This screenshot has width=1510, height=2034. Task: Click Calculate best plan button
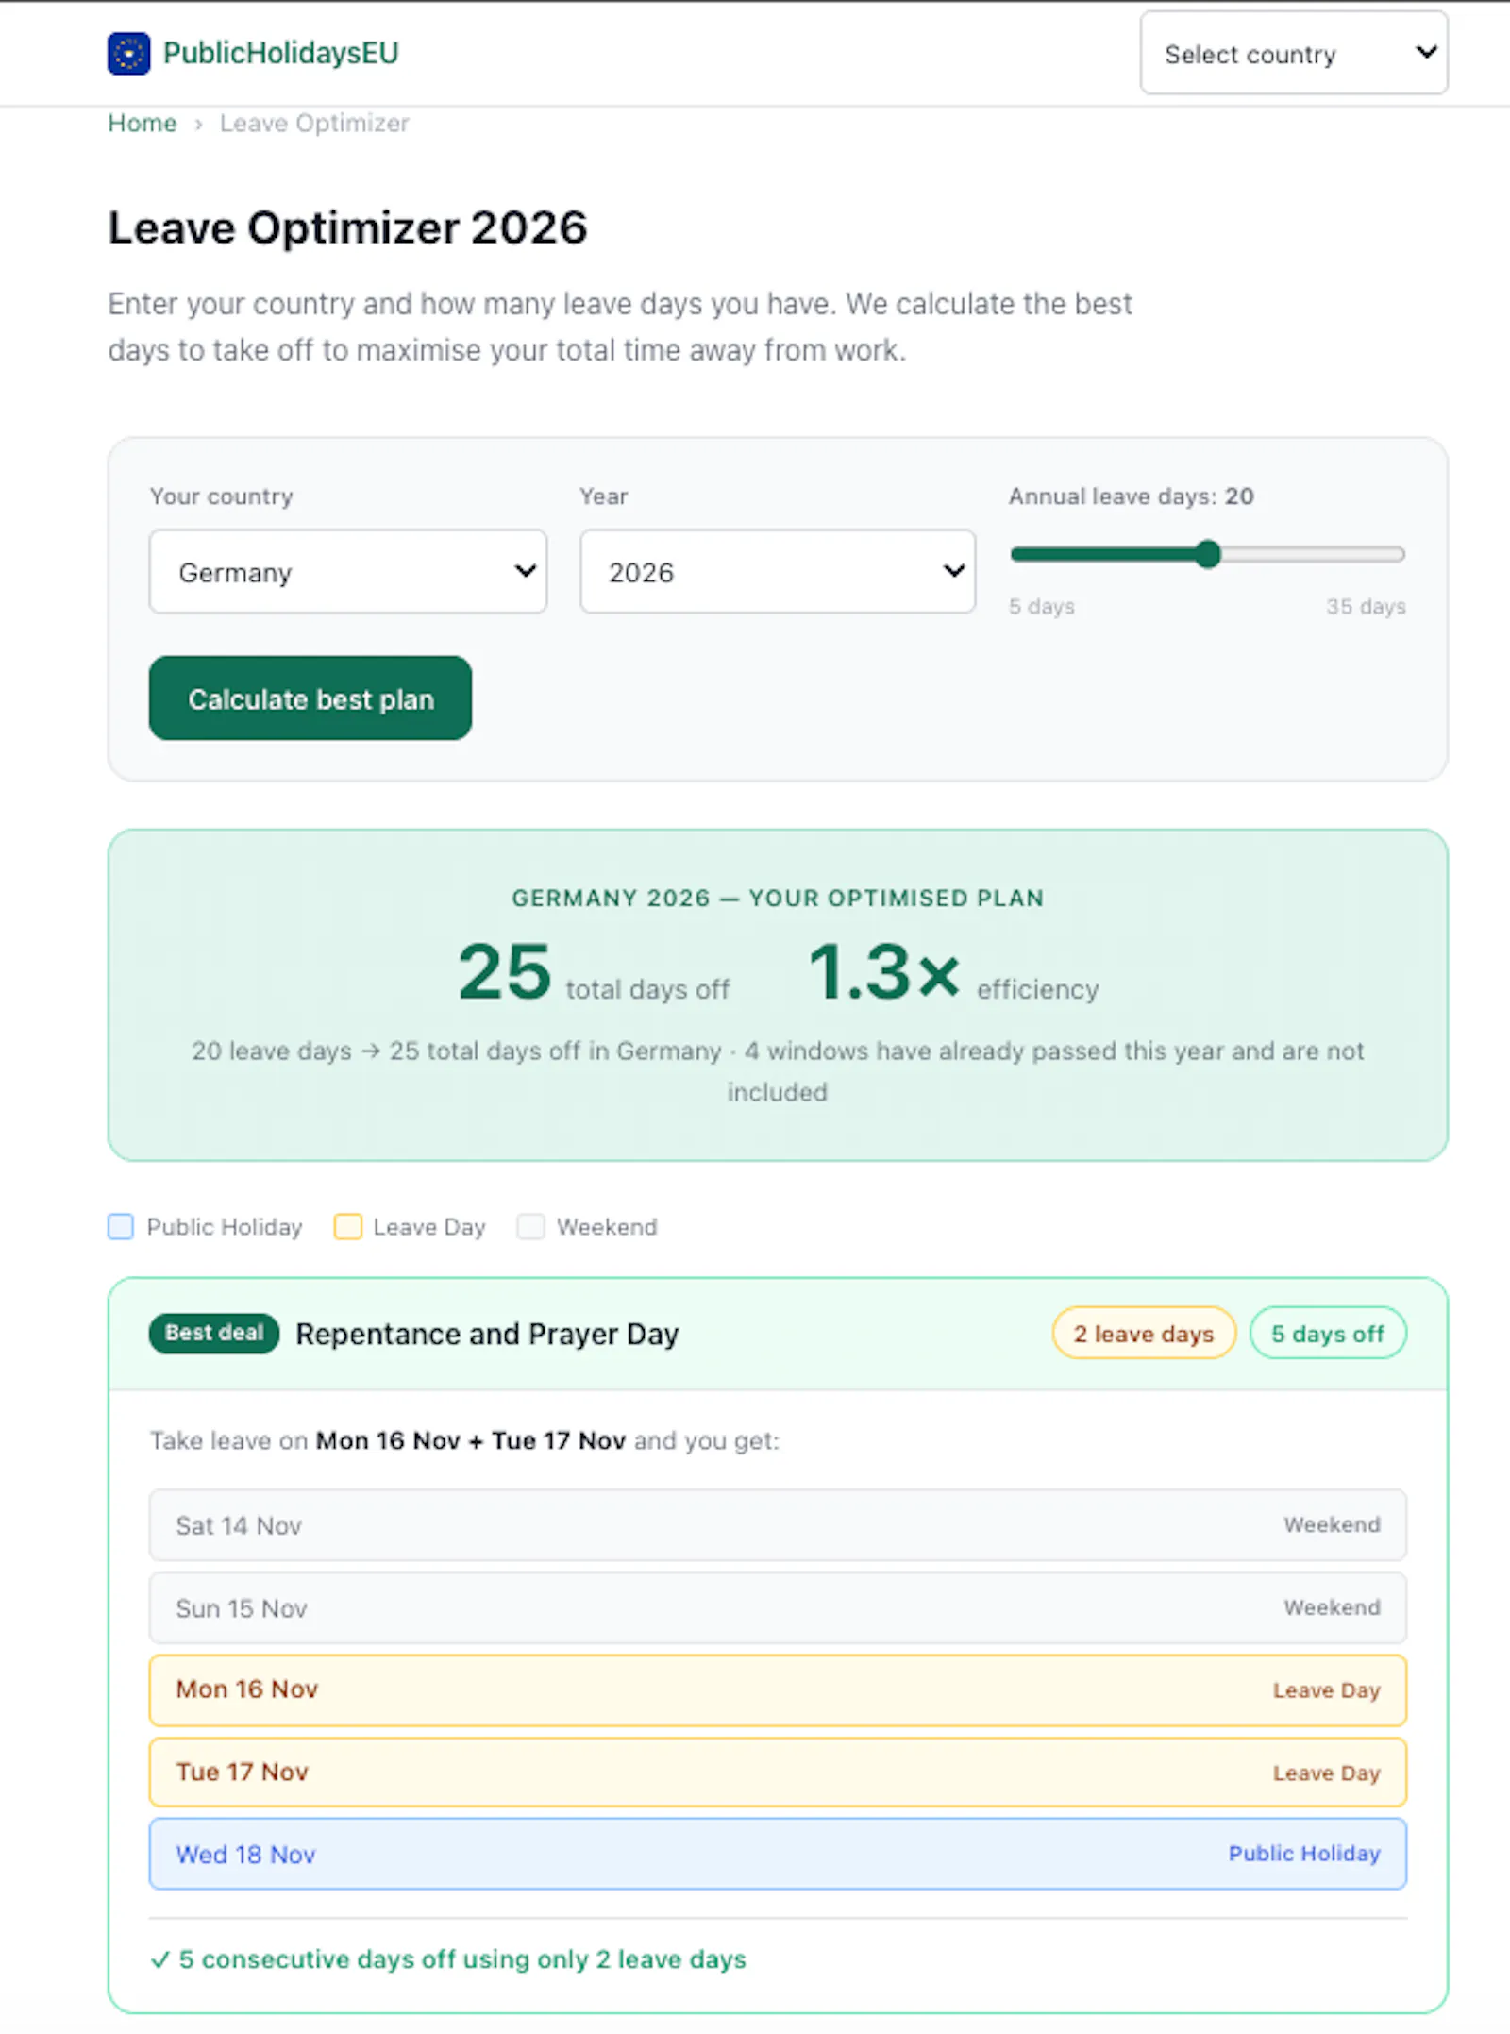pos(310,698)
